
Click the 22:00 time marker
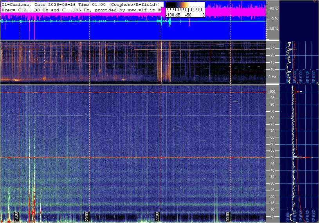tap(157, 216)
